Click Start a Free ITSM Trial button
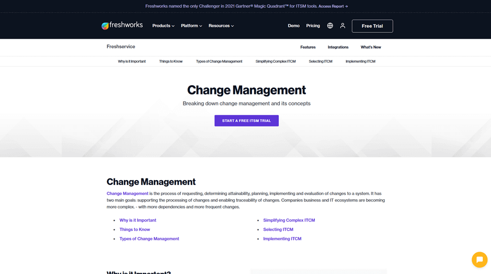This screenshot has height=274, width=491. pos(247,121)
